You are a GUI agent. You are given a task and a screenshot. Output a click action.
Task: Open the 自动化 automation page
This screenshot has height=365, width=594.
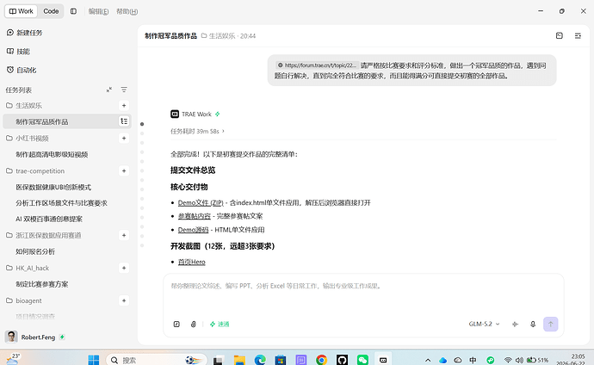point(22,70)
